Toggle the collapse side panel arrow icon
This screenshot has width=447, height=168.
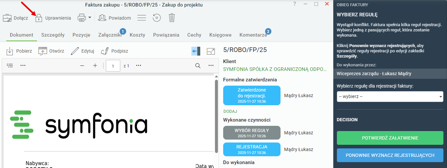click(196, 51)
